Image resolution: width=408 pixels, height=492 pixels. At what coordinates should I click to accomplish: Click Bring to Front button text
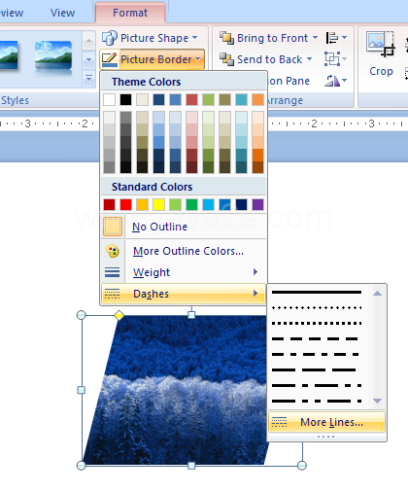273,38
